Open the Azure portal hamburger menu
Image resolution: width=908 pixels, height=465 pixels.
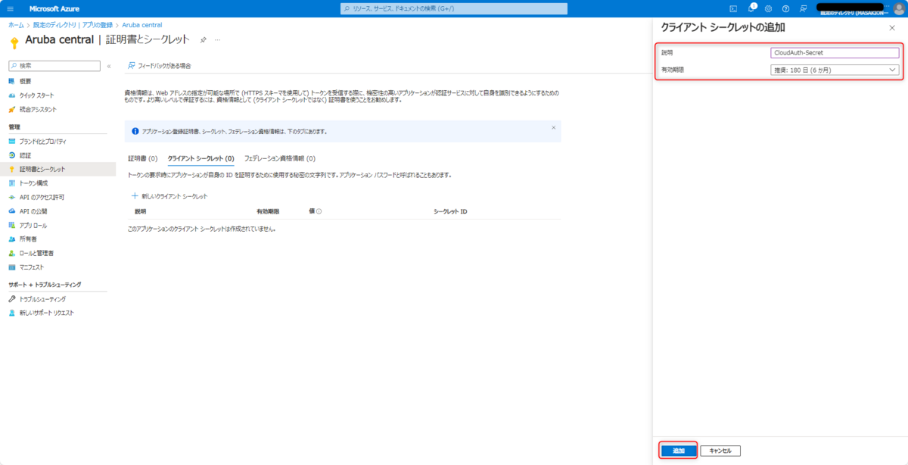point(11,8)
